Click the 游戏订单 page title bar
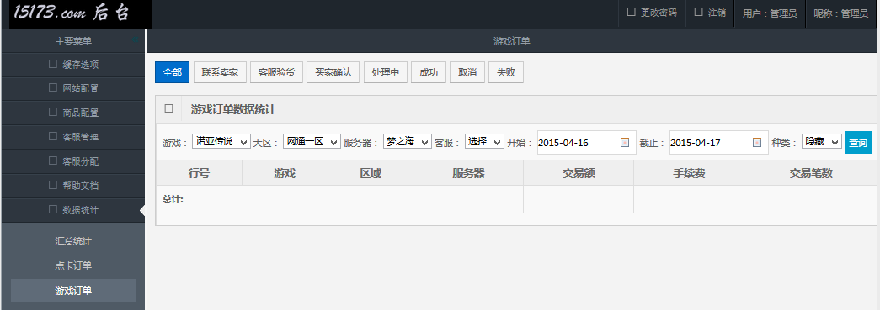Viewport: 880px width, 310px height. (512, 41)
